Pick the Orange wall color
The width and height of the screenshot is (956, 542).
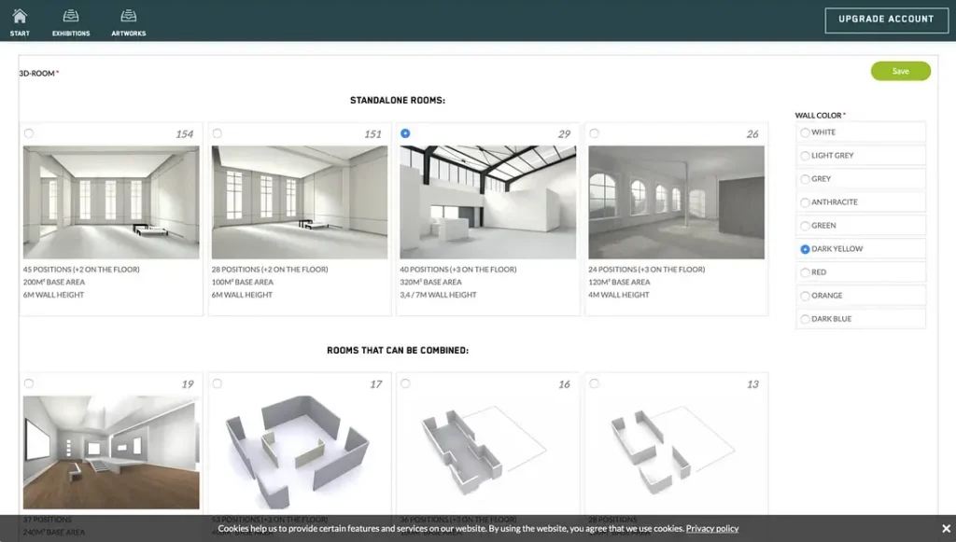pos(805,295)
